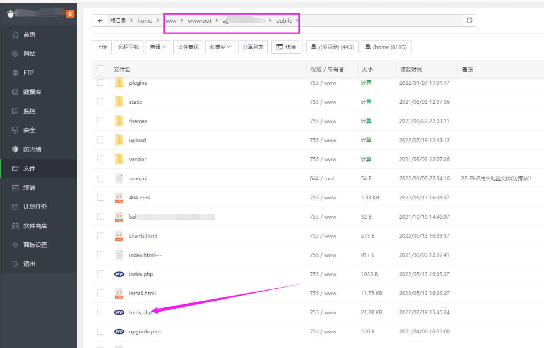Viewport: 544px width, 348px height.
Task: Click the vendor folder icon
Action: point(119,159)
